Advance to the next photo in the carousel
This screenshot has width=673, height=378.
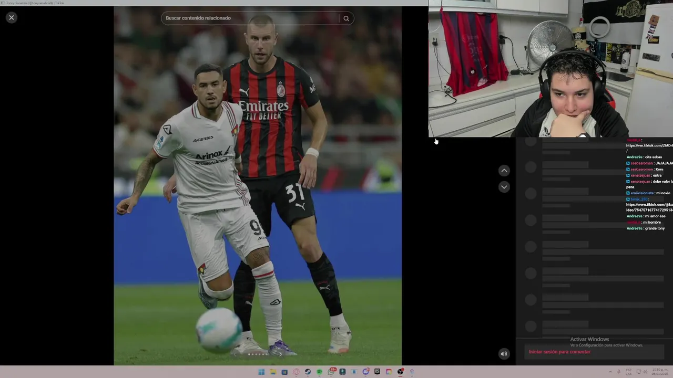coord(280,354)
